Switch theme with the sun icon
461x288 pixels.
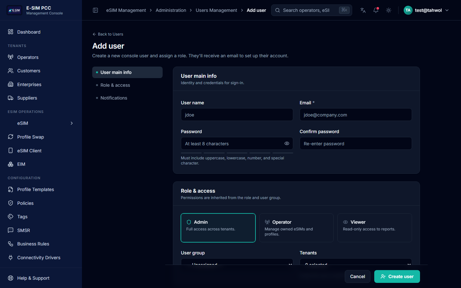click(389, 10)
